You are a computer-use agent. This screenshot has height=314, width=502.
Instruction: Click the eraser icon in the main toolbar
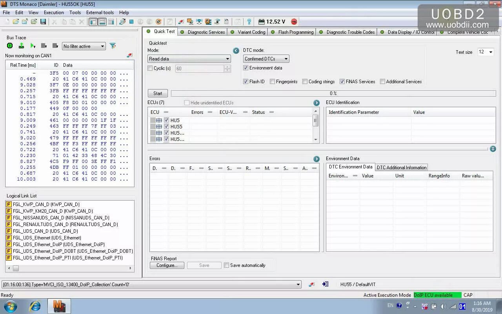(x=181, y=22)
